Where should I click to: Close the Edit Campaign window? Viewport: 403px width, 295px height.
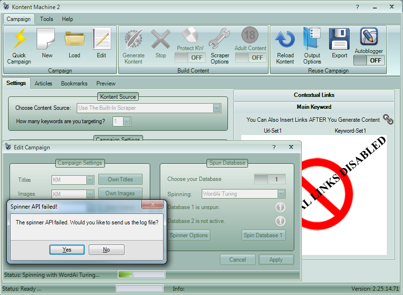point(291,147)
